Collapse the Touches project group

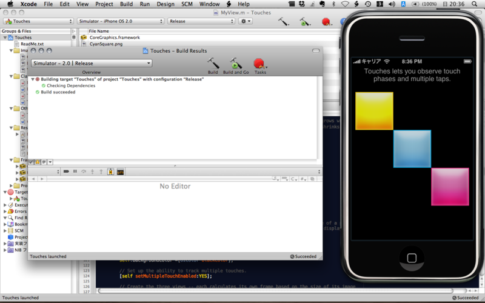coord(5,38)
